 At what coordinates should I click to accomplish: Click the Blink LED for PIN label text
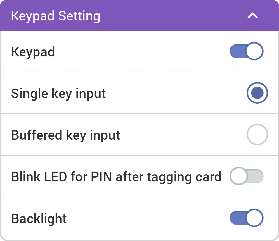click(116, 176)
